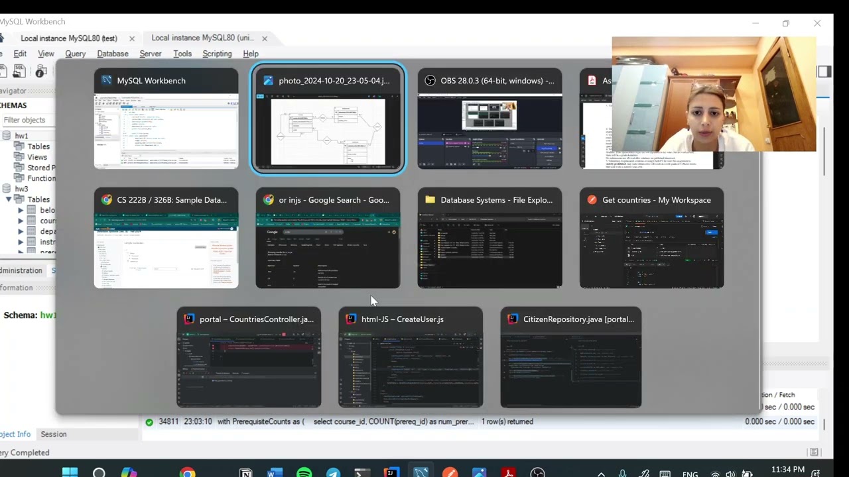Click the Filter objects search field
Image resolution: width=849 pixels, height=477 pixels.
pyautogui.click(x=28, y=120)
